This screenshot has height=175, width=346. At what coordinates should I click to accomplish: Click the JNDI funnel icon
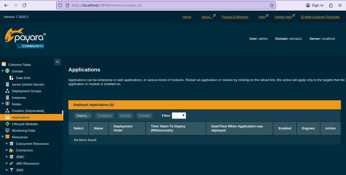click(11, 170)
